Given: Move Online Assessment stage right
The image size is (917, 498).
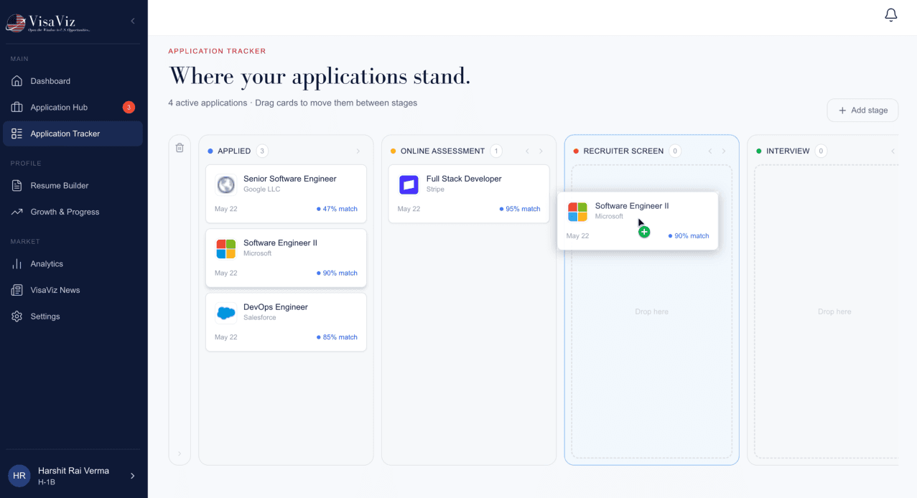Looking at the screenshot, I should click(541, 151).
